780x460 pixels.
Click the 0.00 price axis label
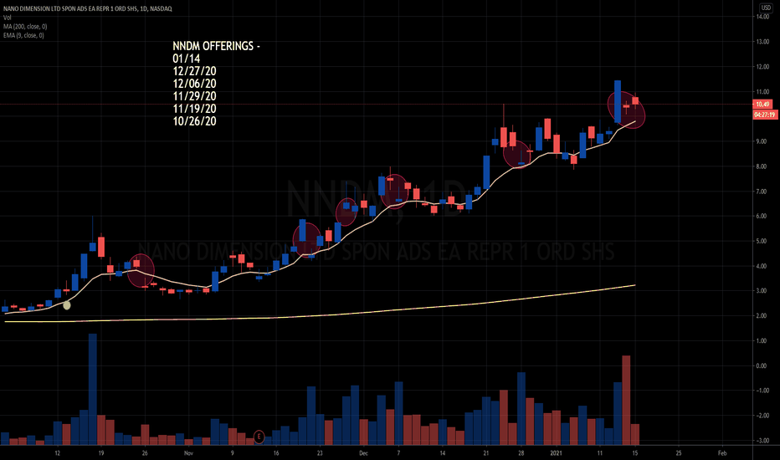(762, 366)
